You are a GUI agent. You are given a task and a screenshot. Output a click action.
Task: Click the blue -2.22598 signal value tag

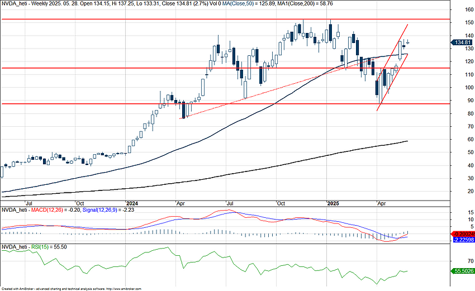click(463, 240)
